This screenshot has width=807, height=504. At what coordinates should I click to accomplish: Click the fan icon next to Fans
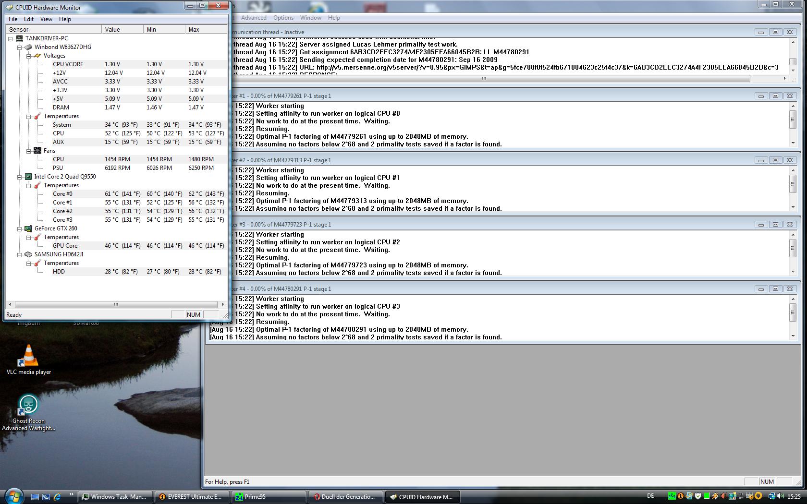(37, 151)
